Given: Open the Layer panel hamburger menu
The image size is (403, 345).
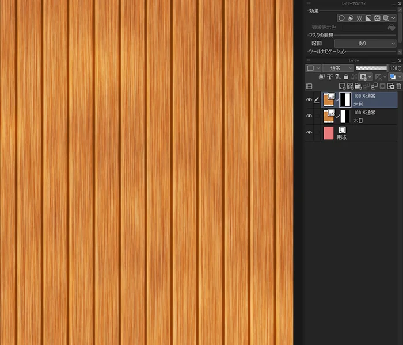Looking at the screenshot, I should click(309, 60).
